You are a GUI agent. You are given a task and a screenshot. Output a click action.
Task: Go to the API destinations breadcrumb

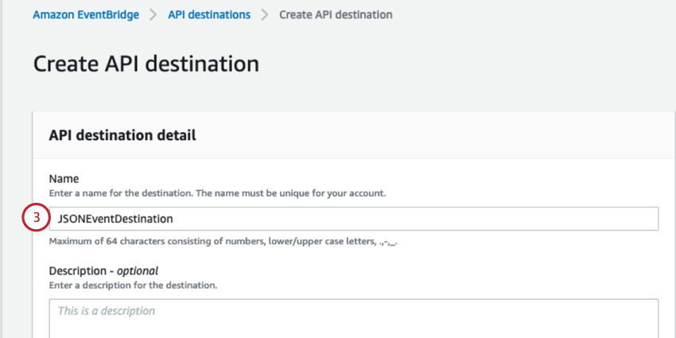tap(209, 15)
